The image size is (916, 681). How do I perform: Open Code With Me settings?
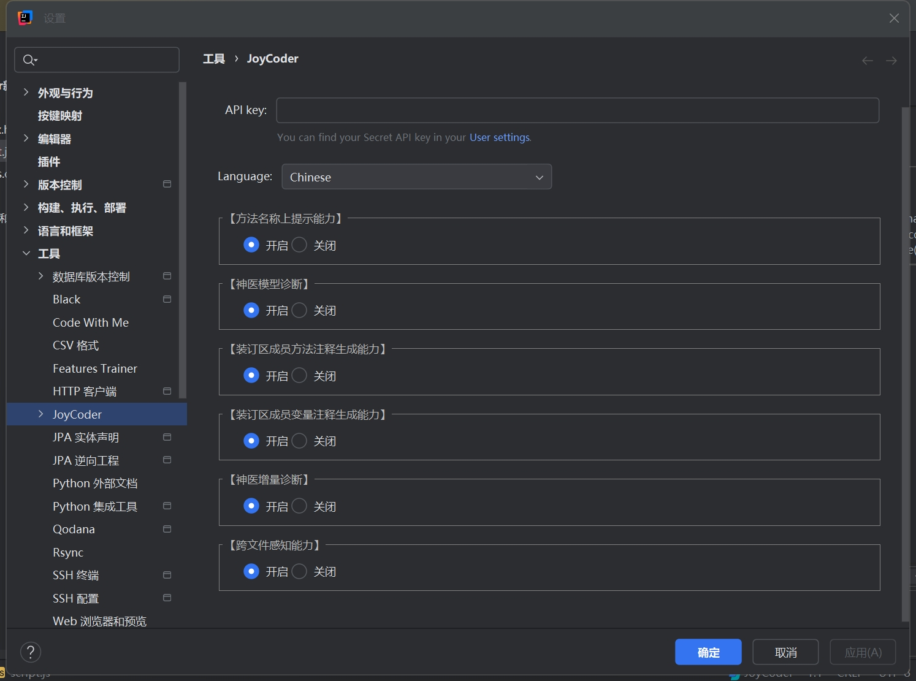[91, 322]
